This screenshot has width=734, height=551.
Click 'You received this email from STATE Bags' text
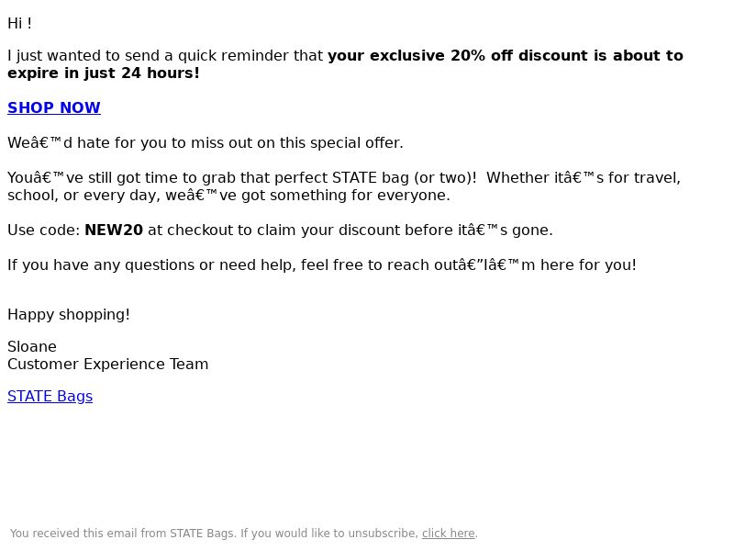122,534
